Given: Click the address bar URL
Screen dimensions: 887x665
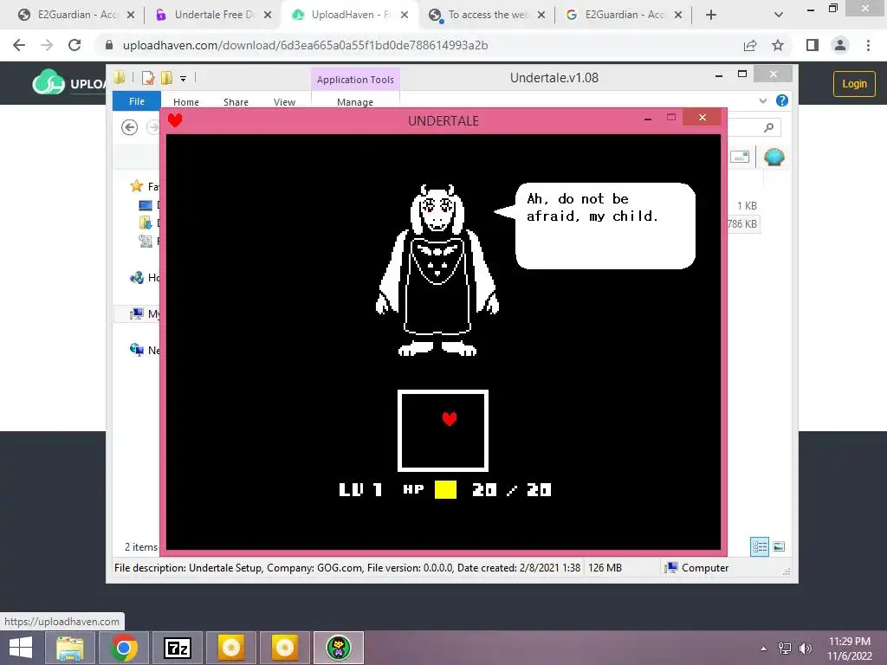Looking at the screenshot, I should pos(306,45).
